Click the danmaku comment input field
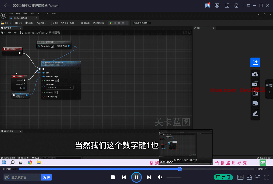This screenshot has width=273, height=184. pyautogui.click(x=26, y=177)
